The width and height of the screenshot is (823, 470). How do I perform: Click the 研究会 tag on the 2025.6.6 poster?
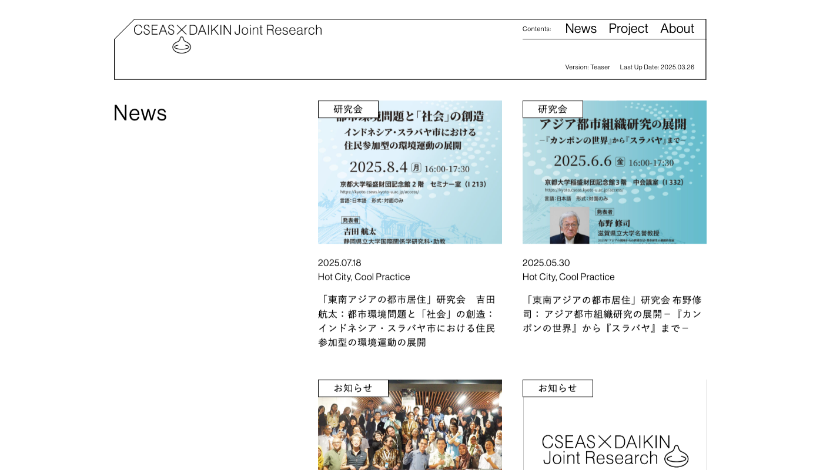(x=553, y=109)
